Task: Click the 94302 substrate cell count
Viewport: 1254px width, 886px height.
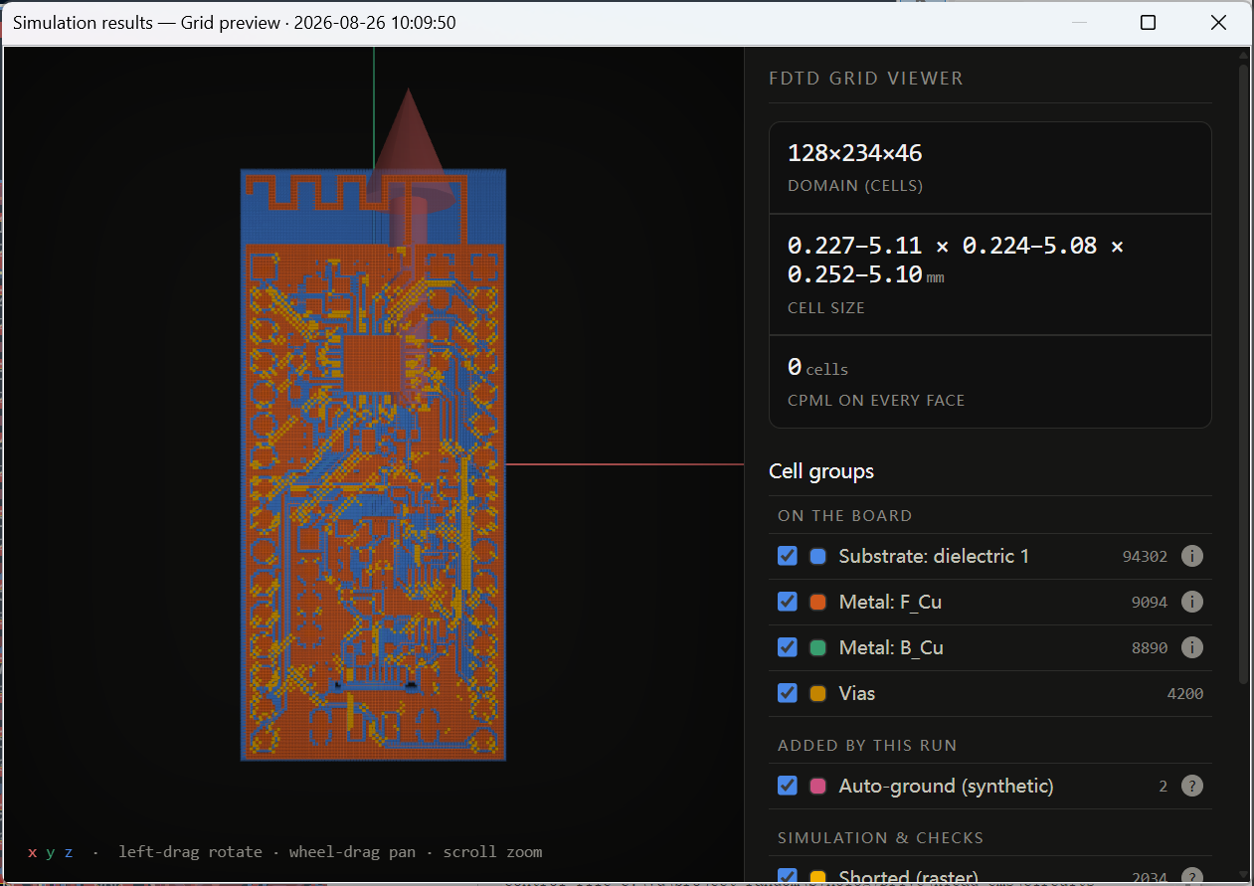Action: point(1145,557)
